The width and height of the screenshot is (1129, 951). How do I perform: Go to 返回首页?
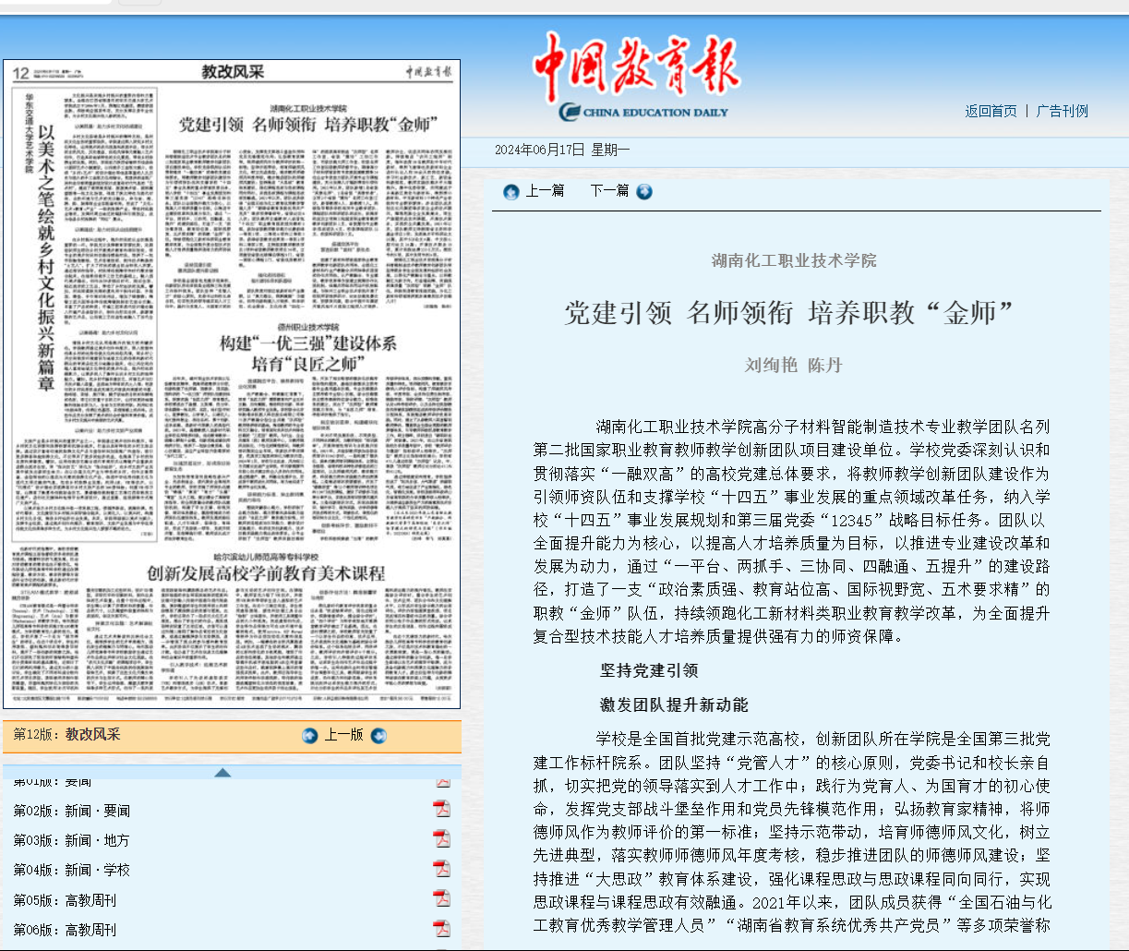[991, 111]
